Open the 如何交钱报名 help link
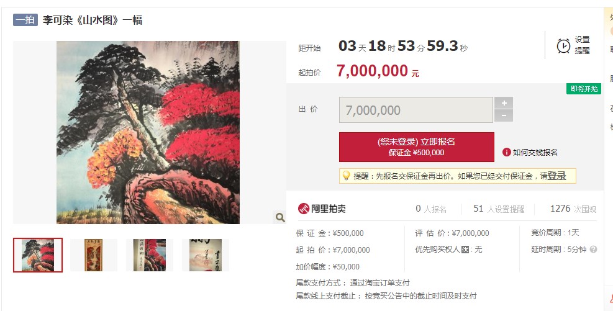The width and height of the screenshot is (613, 311). (535, 152)
